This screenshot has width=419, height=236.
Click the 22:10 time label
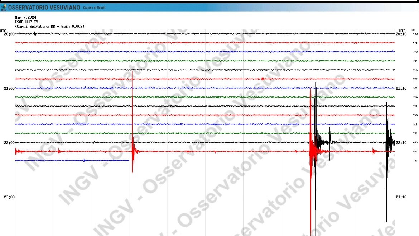click(401, 143)
